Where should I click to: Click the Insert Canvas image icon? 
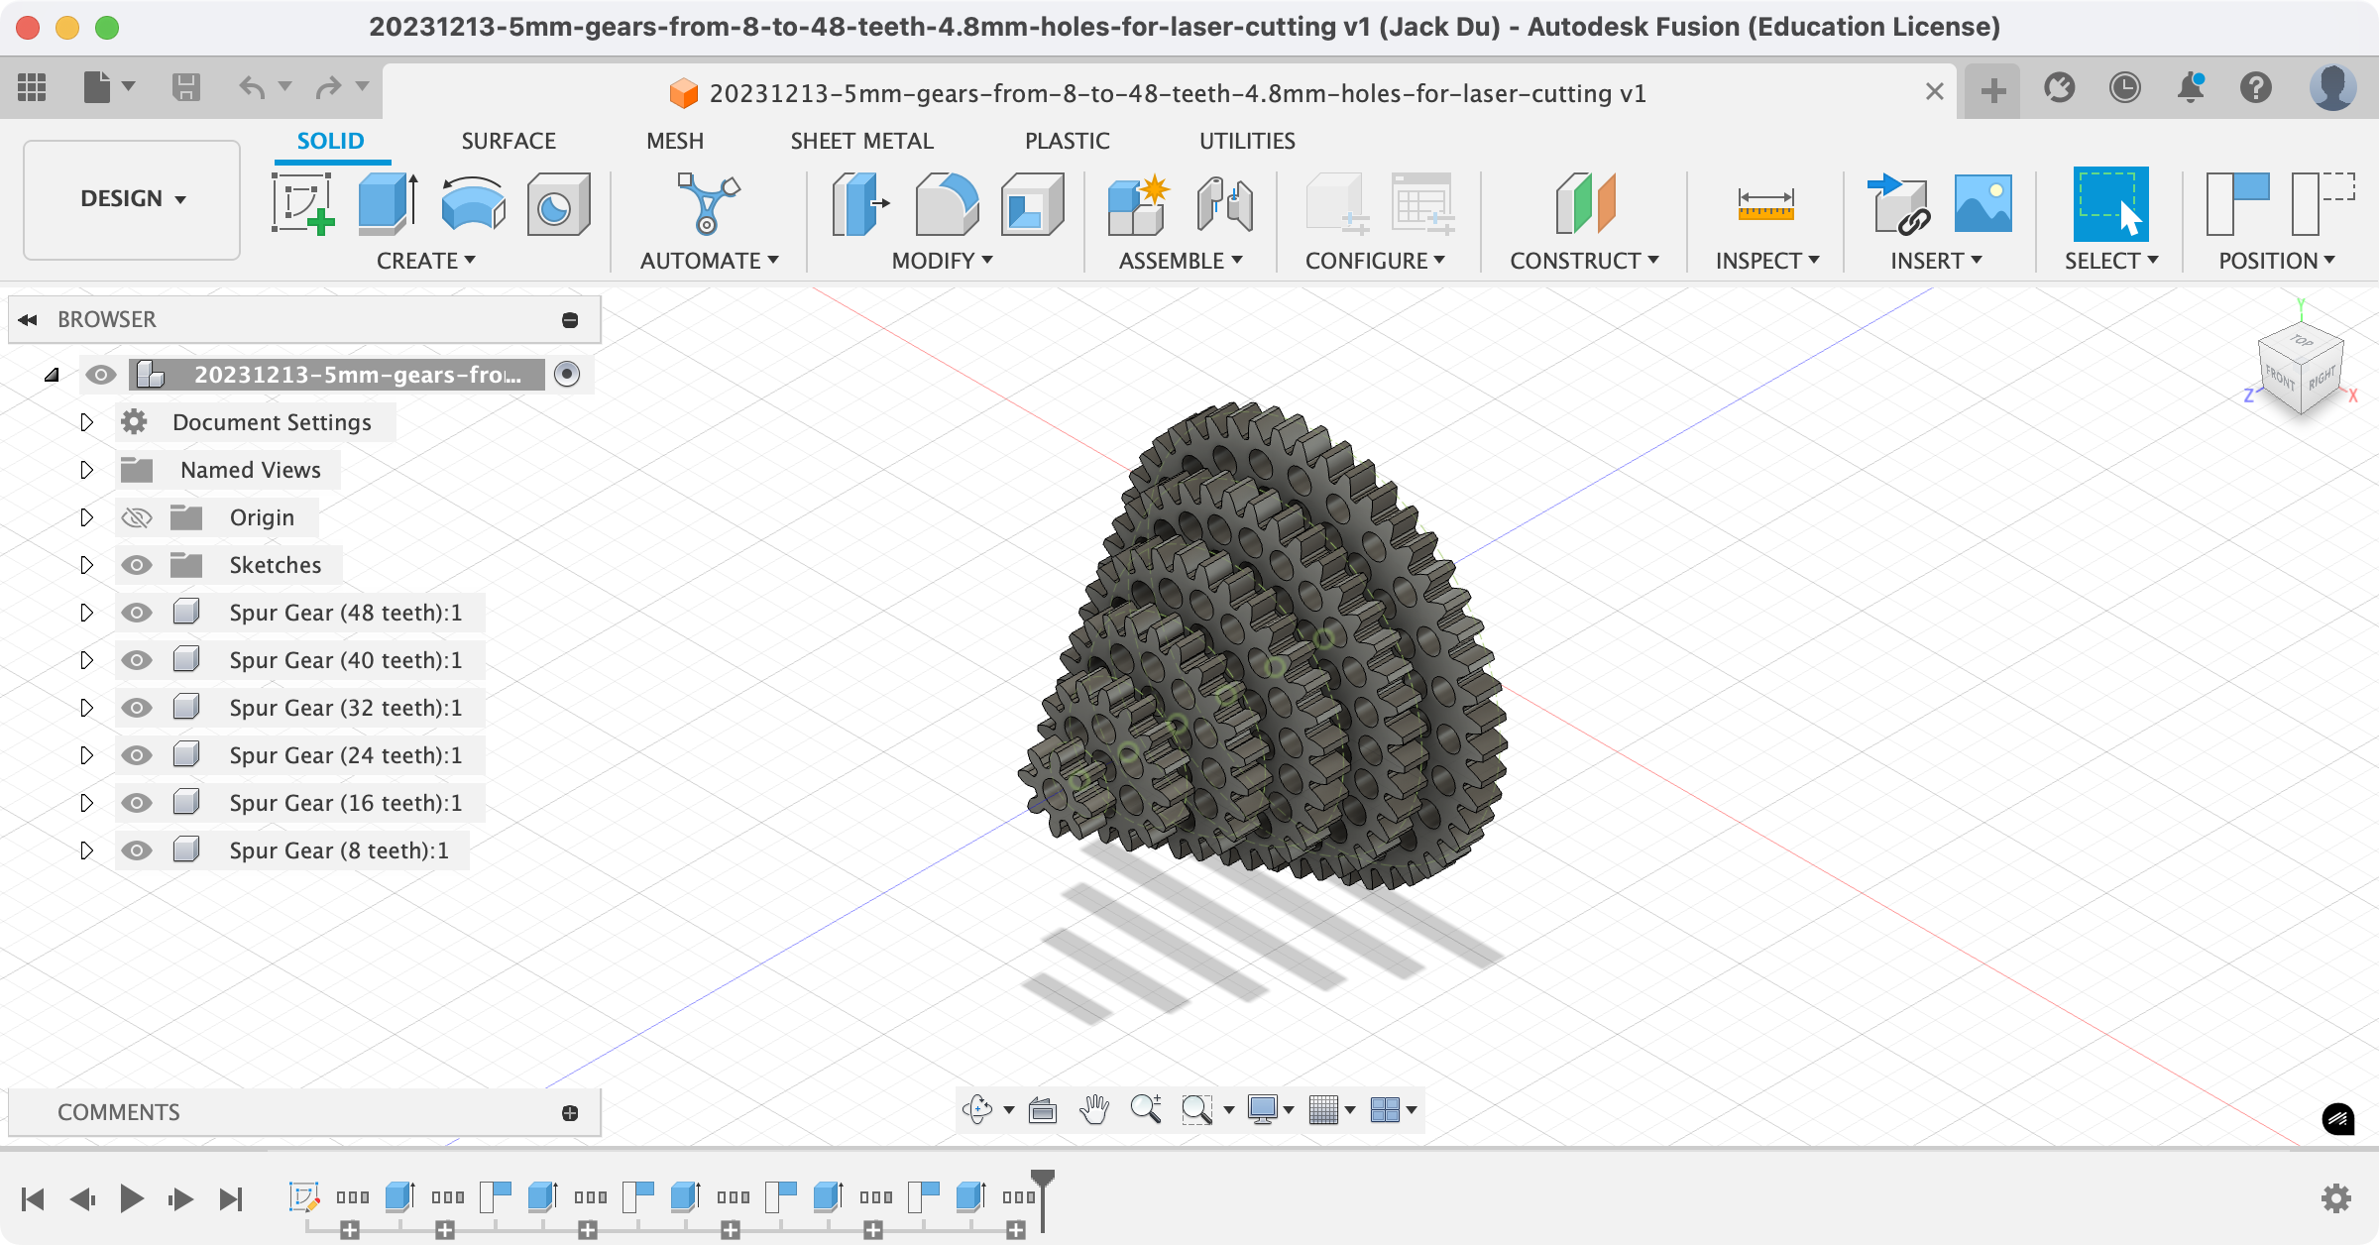pyautogui.click(x=1982, y=203)
